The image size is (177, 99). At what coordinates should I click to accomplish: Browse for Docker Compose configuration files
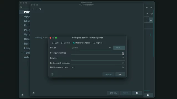click(x=123, y=53)
